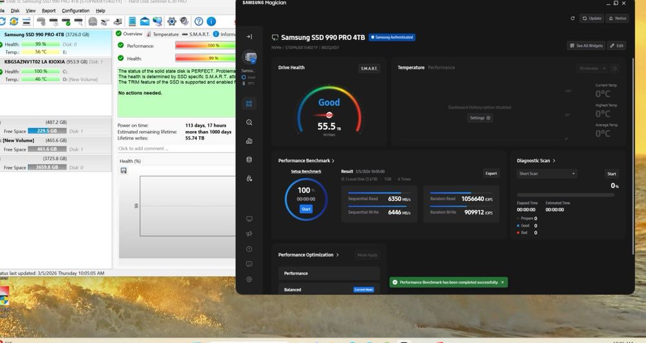Click the three-bar disk panel toolbar icon

pos(26,21)
